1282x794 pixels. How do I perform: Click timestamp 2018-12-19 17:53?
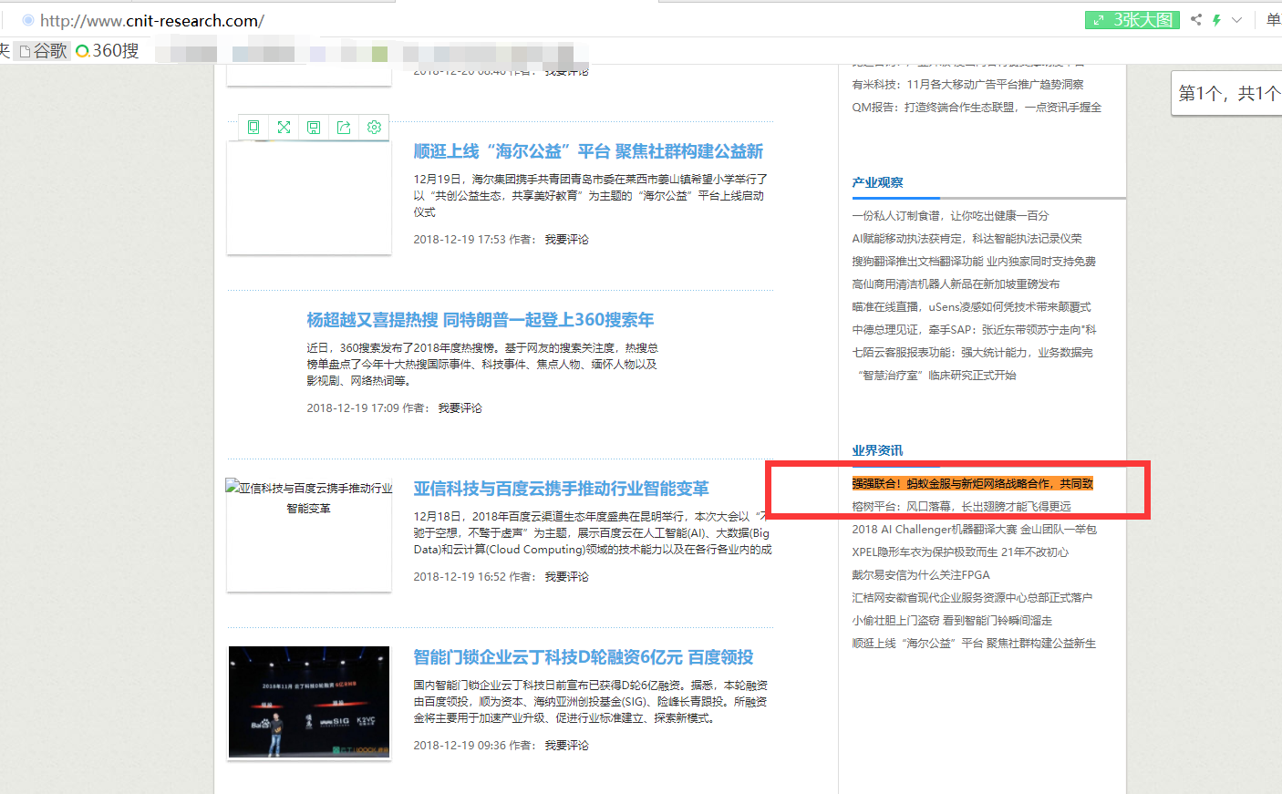click(x=460, y=240)
